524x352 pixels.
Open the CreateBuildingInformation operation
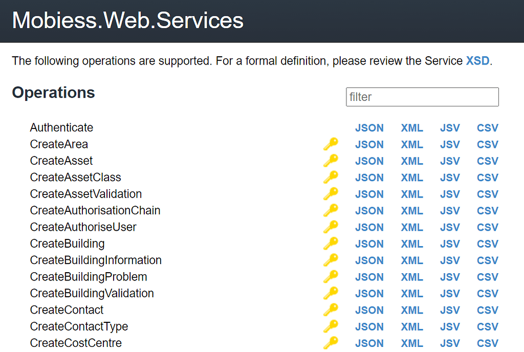pyautogui.click(x=96, y=260)
